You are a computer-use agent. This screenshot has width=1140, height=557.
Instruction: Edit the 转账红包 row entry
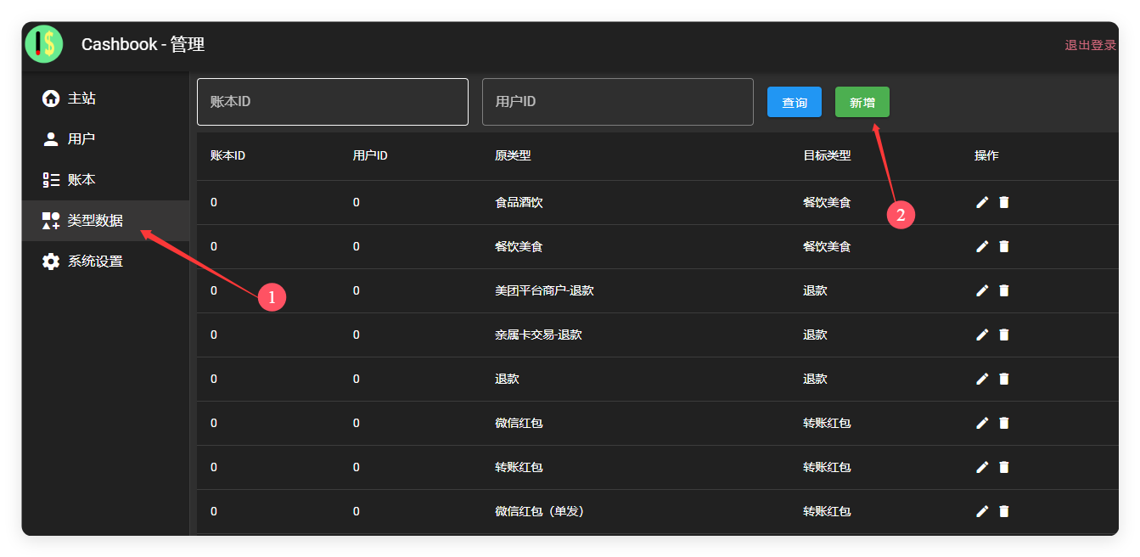coord(982,467)
